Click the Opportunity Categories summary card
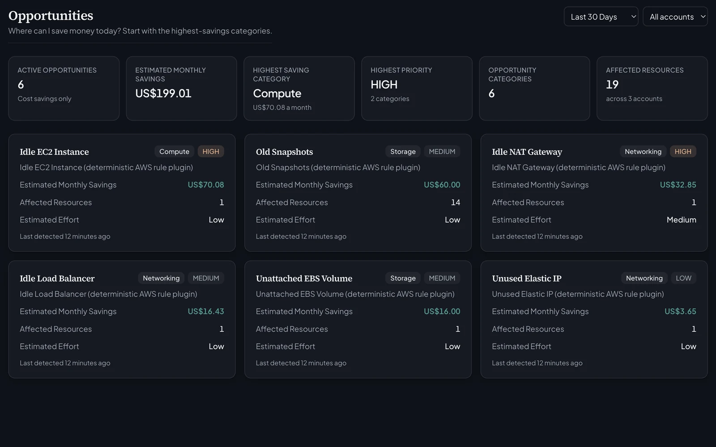The height and width of the screenshot is (447, 716). click(x=534, y=88)
